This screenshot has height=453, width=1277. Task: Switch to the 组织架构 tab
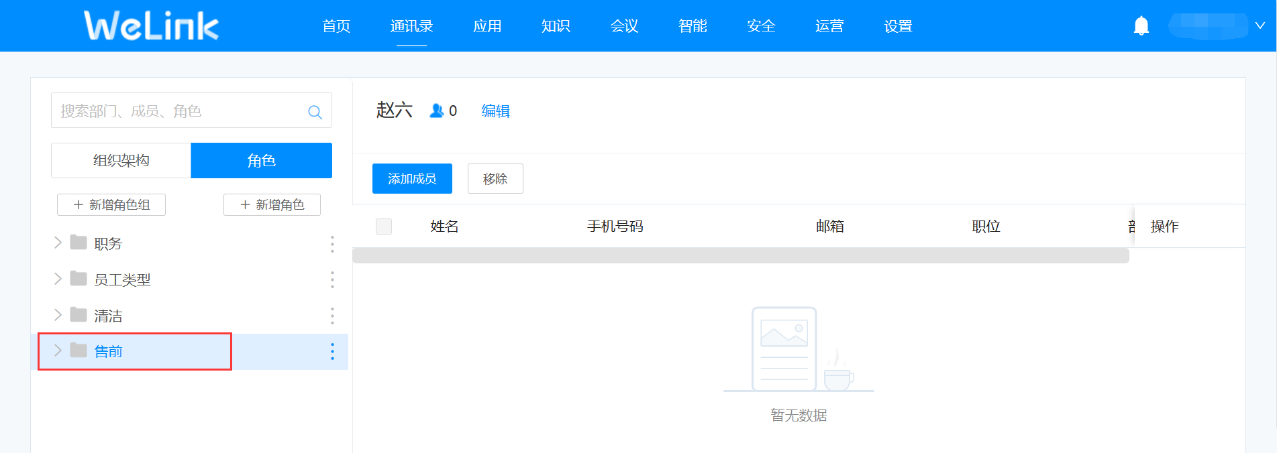[x=121, y=161]
